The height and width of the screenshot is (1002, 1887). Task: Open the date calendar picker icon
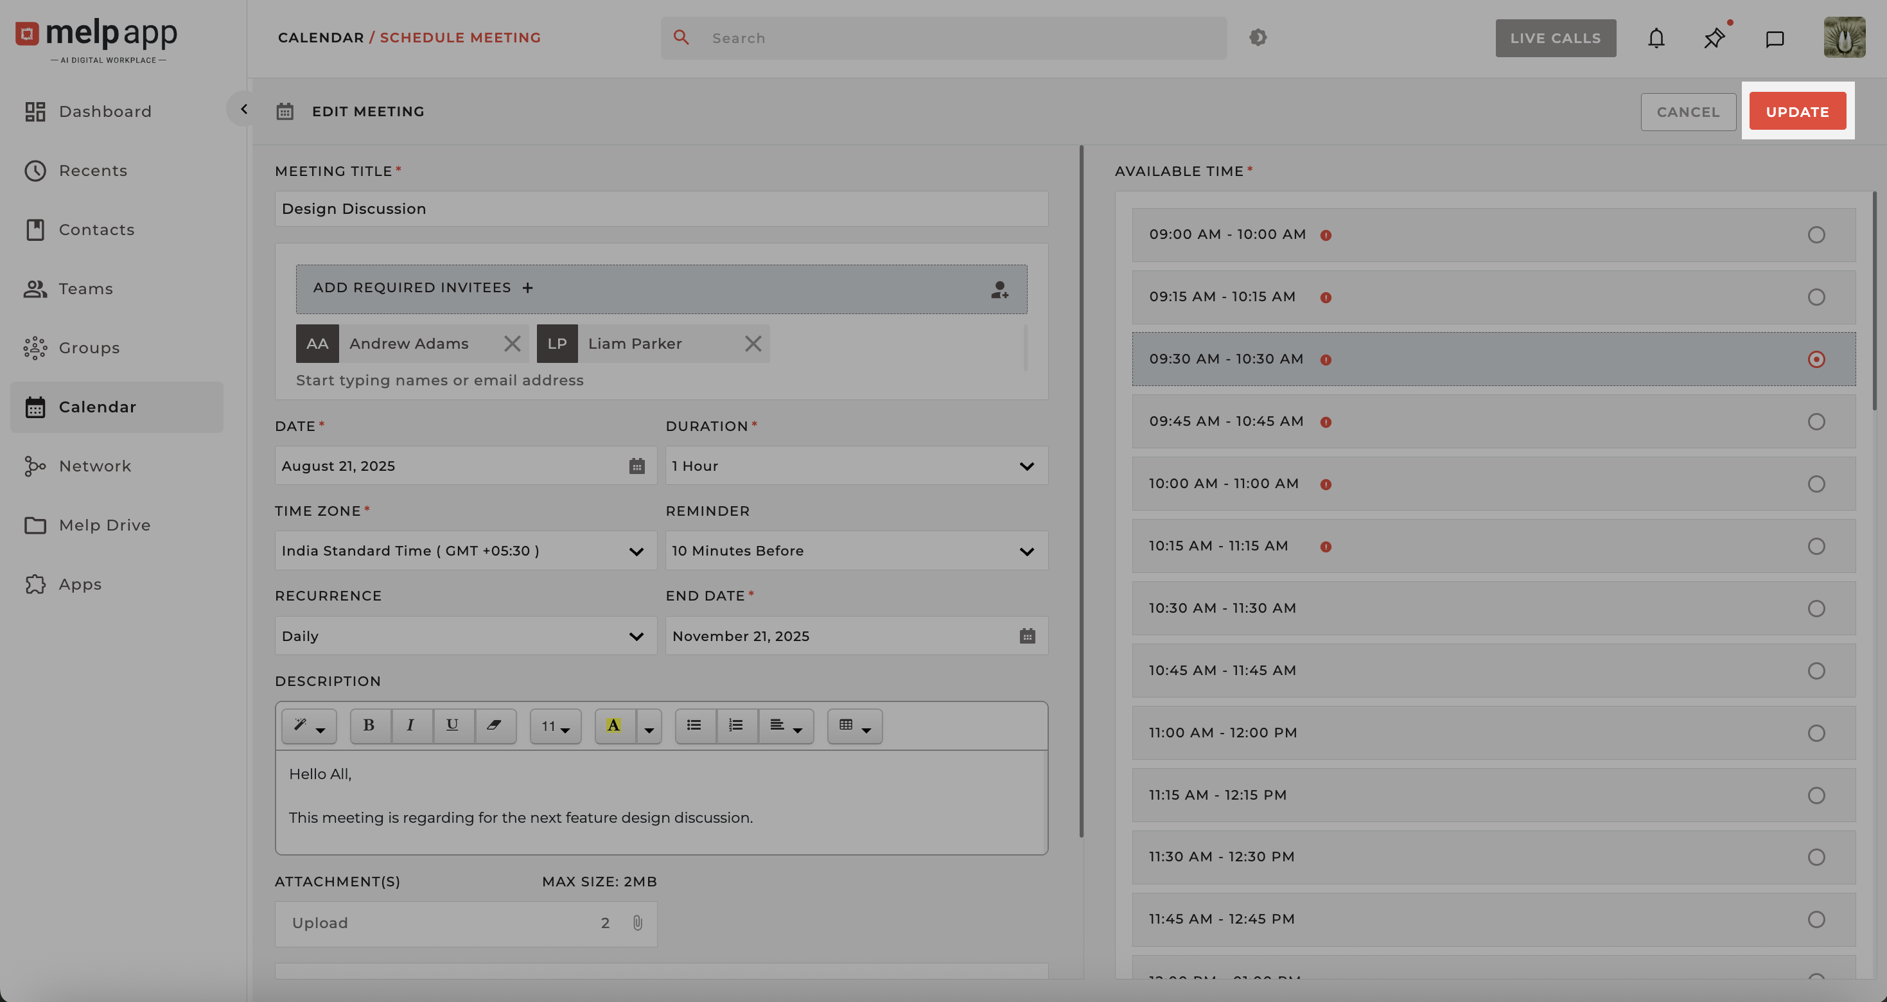click(636, 466)
